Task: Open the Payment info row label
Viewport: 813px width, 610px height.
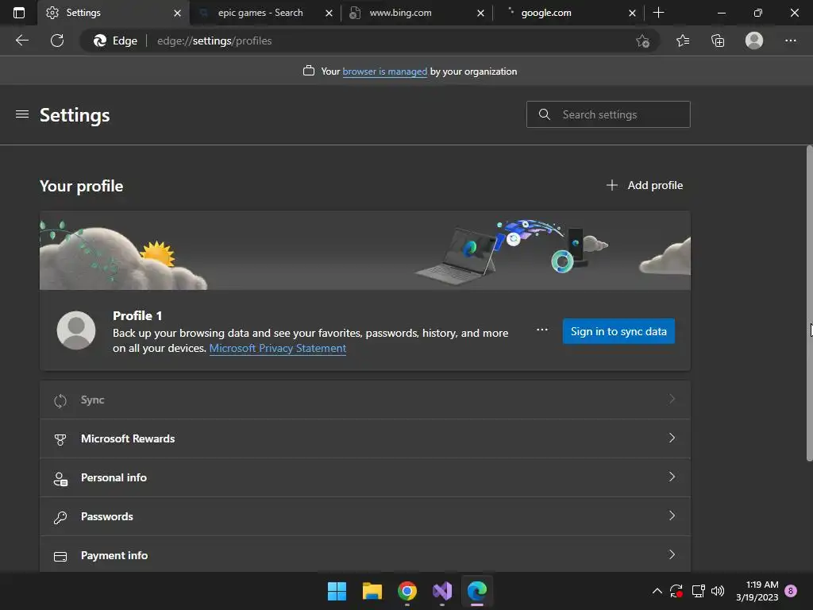Action: [114, 555]
